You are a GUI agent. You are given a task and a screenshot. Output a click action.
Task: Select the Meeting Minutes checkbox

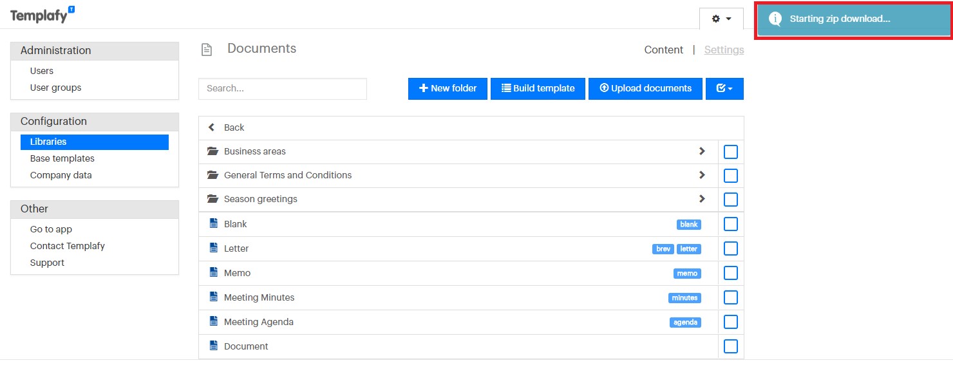coord(731,297)
